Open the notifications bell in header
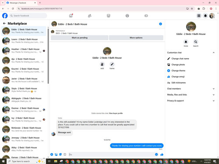This screenshot has width=219, height=164. tap(205, 16)
